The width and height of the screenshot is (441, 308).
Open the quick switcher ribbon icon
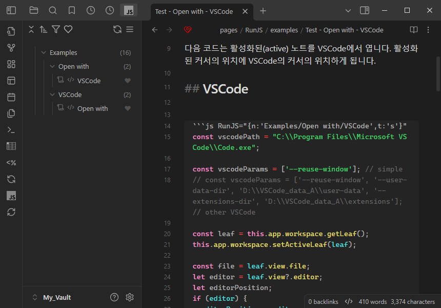coord(11,31)
